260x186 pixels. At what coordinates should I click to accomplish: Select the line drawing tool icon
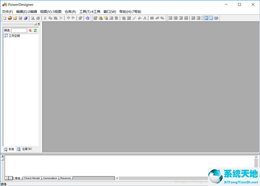pyautogui.click(x=134, y=18)
